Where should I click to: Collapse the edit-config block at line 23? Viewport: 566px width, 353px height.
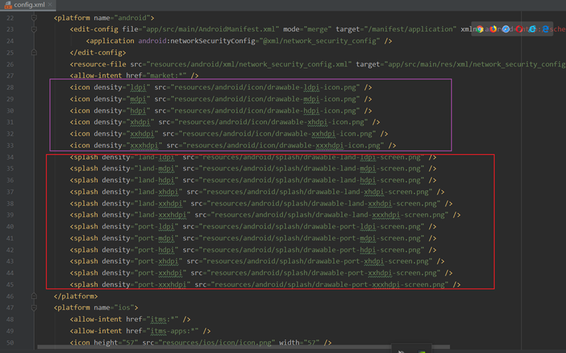(x=34, y=29)
